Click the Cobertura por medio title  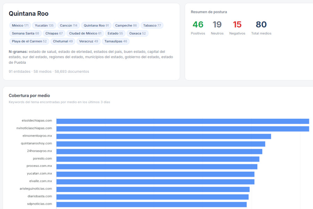(29, 95)
